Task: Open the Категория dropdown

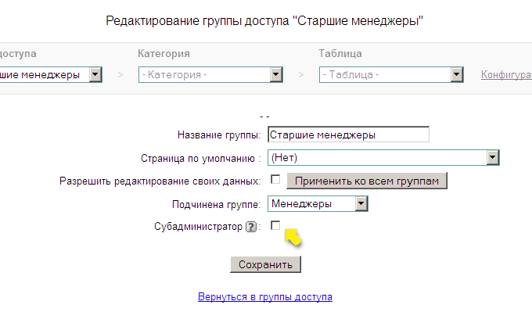Action: click(x=210, y=74)
